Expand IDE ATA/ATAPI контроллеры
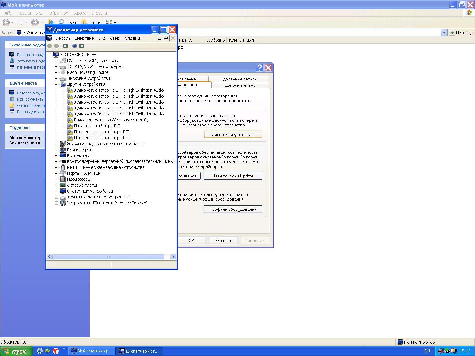 (x=56, y=66)
